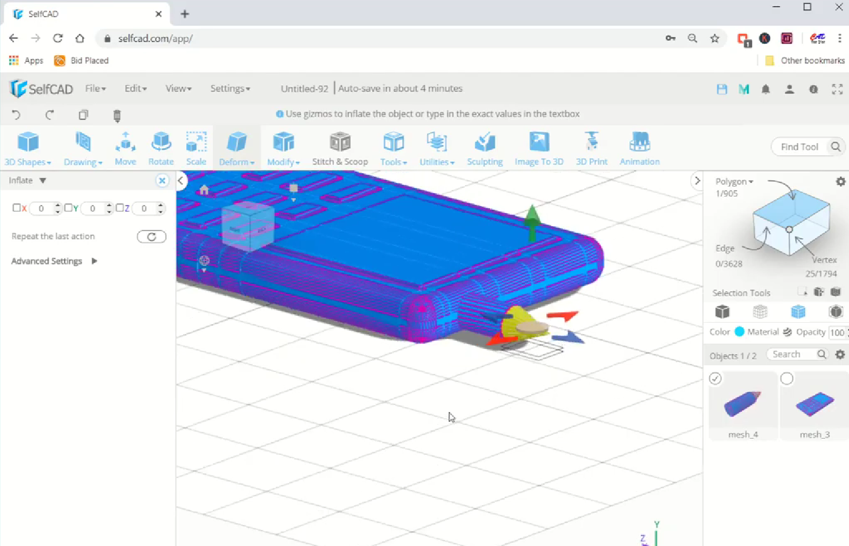Viewport: 849px width, 546px height.
Task: Open the Polygon dropdown
Action: [x=734, y=181]
